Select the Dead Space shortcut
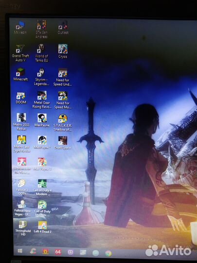Viewport: 197px width, 263px height. point(62,143)
